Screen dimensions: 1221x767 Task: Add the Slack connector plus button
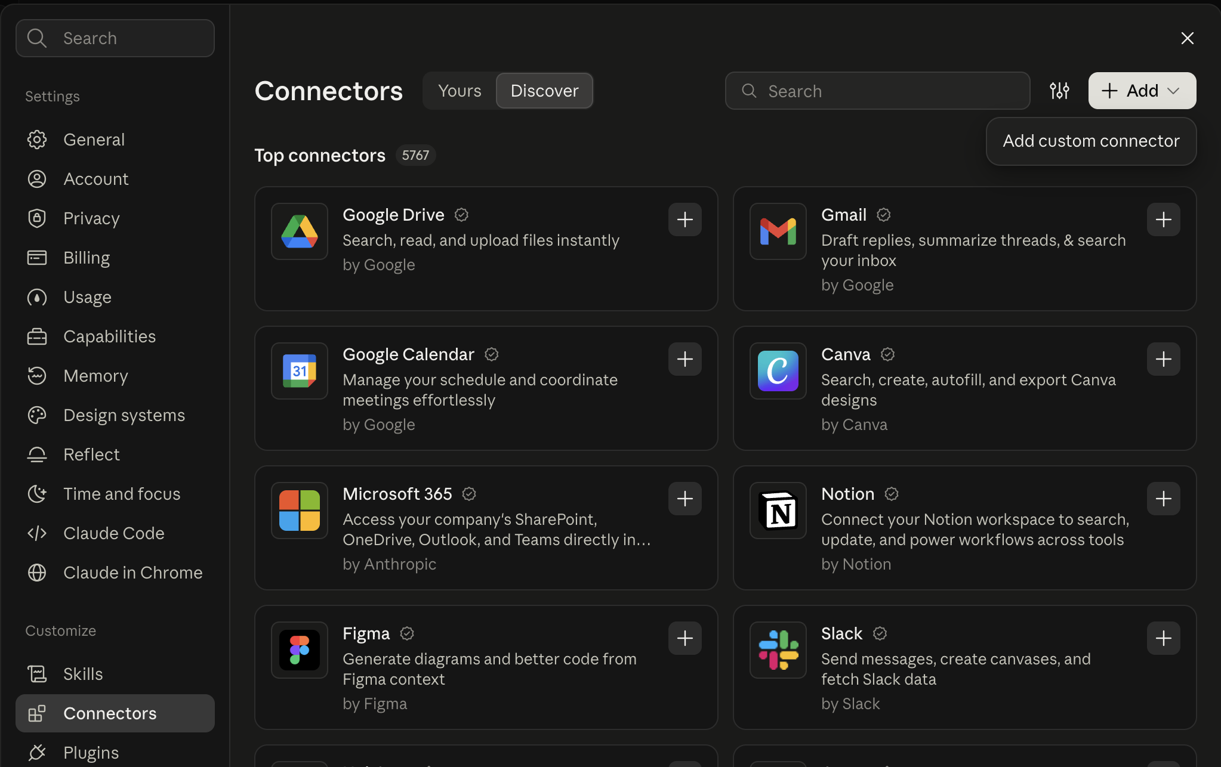coord(1163,638)
